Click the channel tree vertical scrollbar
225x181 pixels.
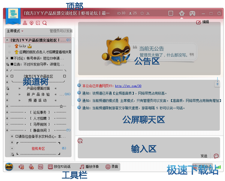coord(73,72)
